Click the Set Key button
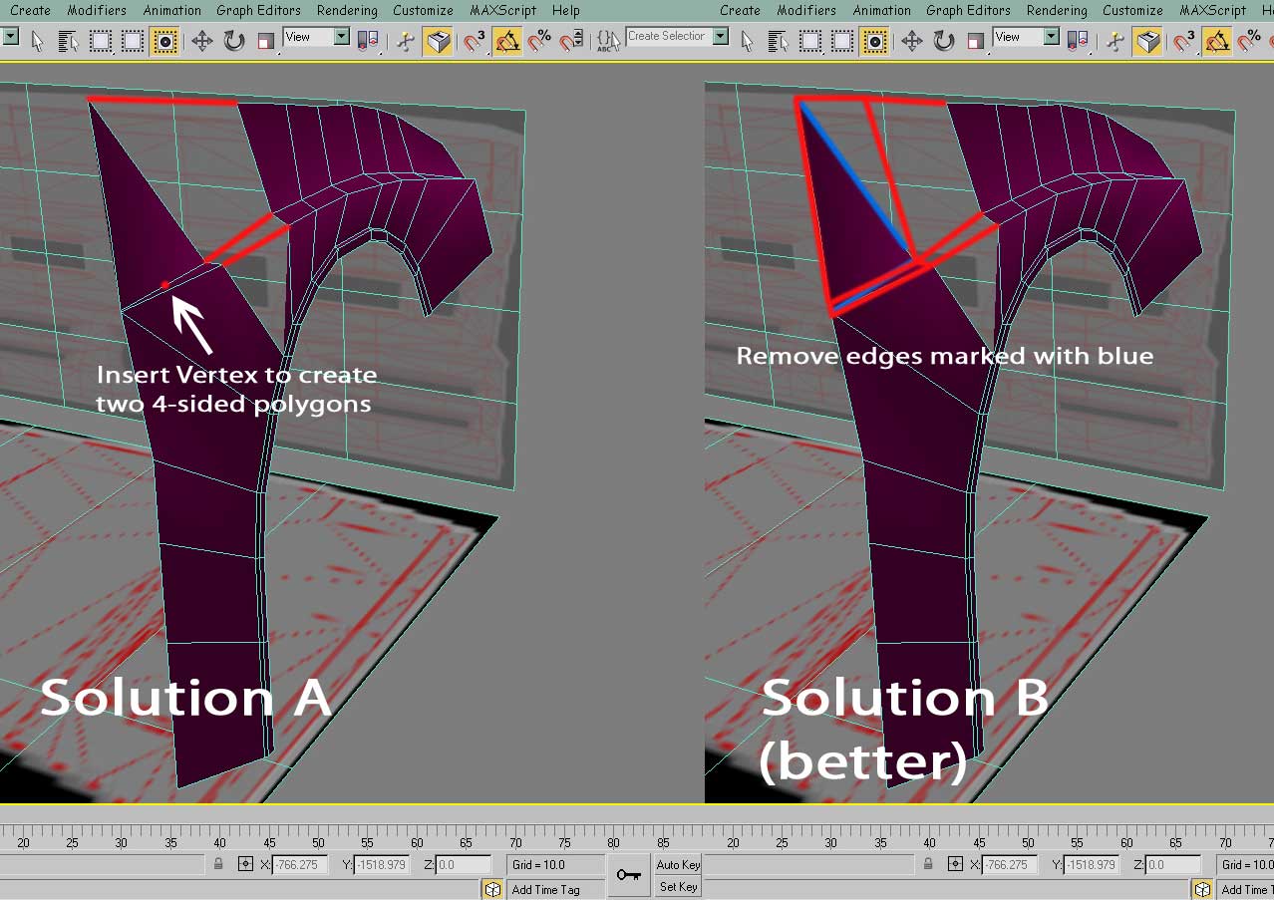This screenshot has width=1274, height=900. [x=678, y=886]
